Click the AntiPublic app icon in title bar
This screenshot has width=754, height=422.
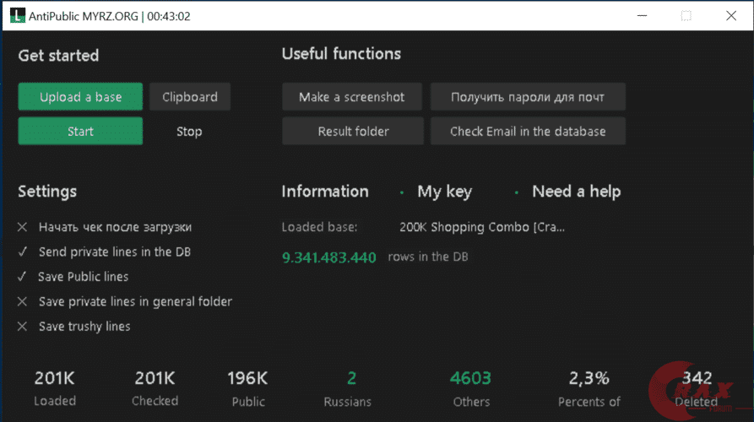(x=18, y=15)
